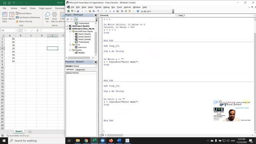Click the New Sheet plus icon in Excel
This screenshot has height=144, width=256.
point(30,132)
